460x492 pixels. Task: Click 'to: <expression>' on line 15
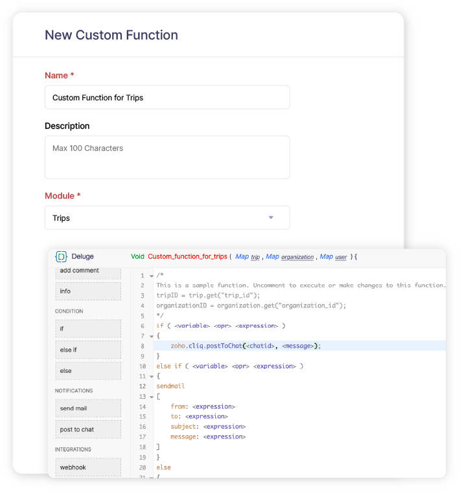pos(199,416)
